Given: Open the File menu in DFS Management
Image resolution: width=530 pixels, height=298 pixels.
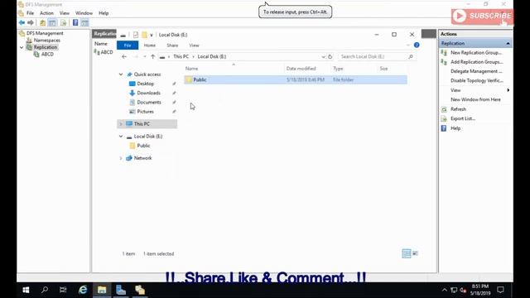Looking at the screenshot, I should point(30,13).
